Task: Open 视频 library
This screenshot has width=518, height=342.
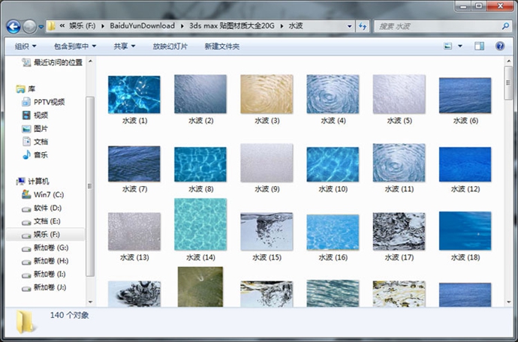Action: click(35, 115)
